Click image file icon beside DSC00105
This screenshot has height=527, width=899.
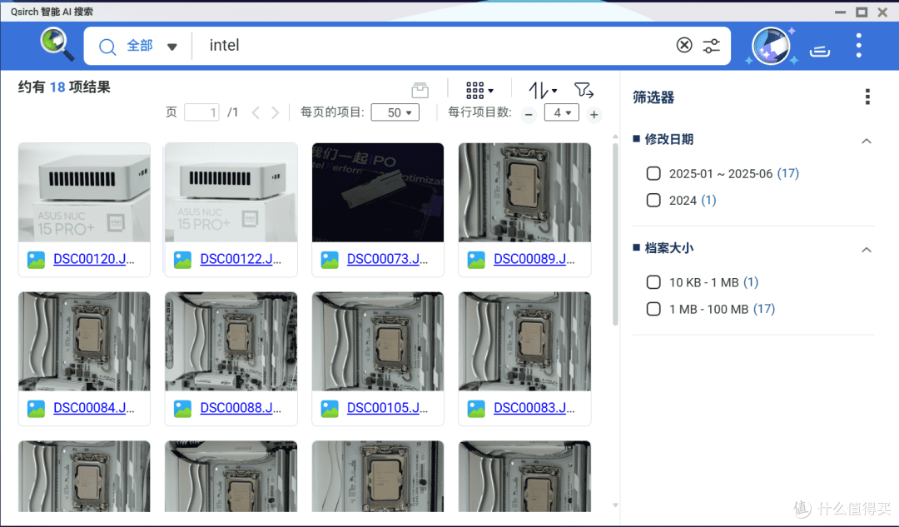[330, 409]
